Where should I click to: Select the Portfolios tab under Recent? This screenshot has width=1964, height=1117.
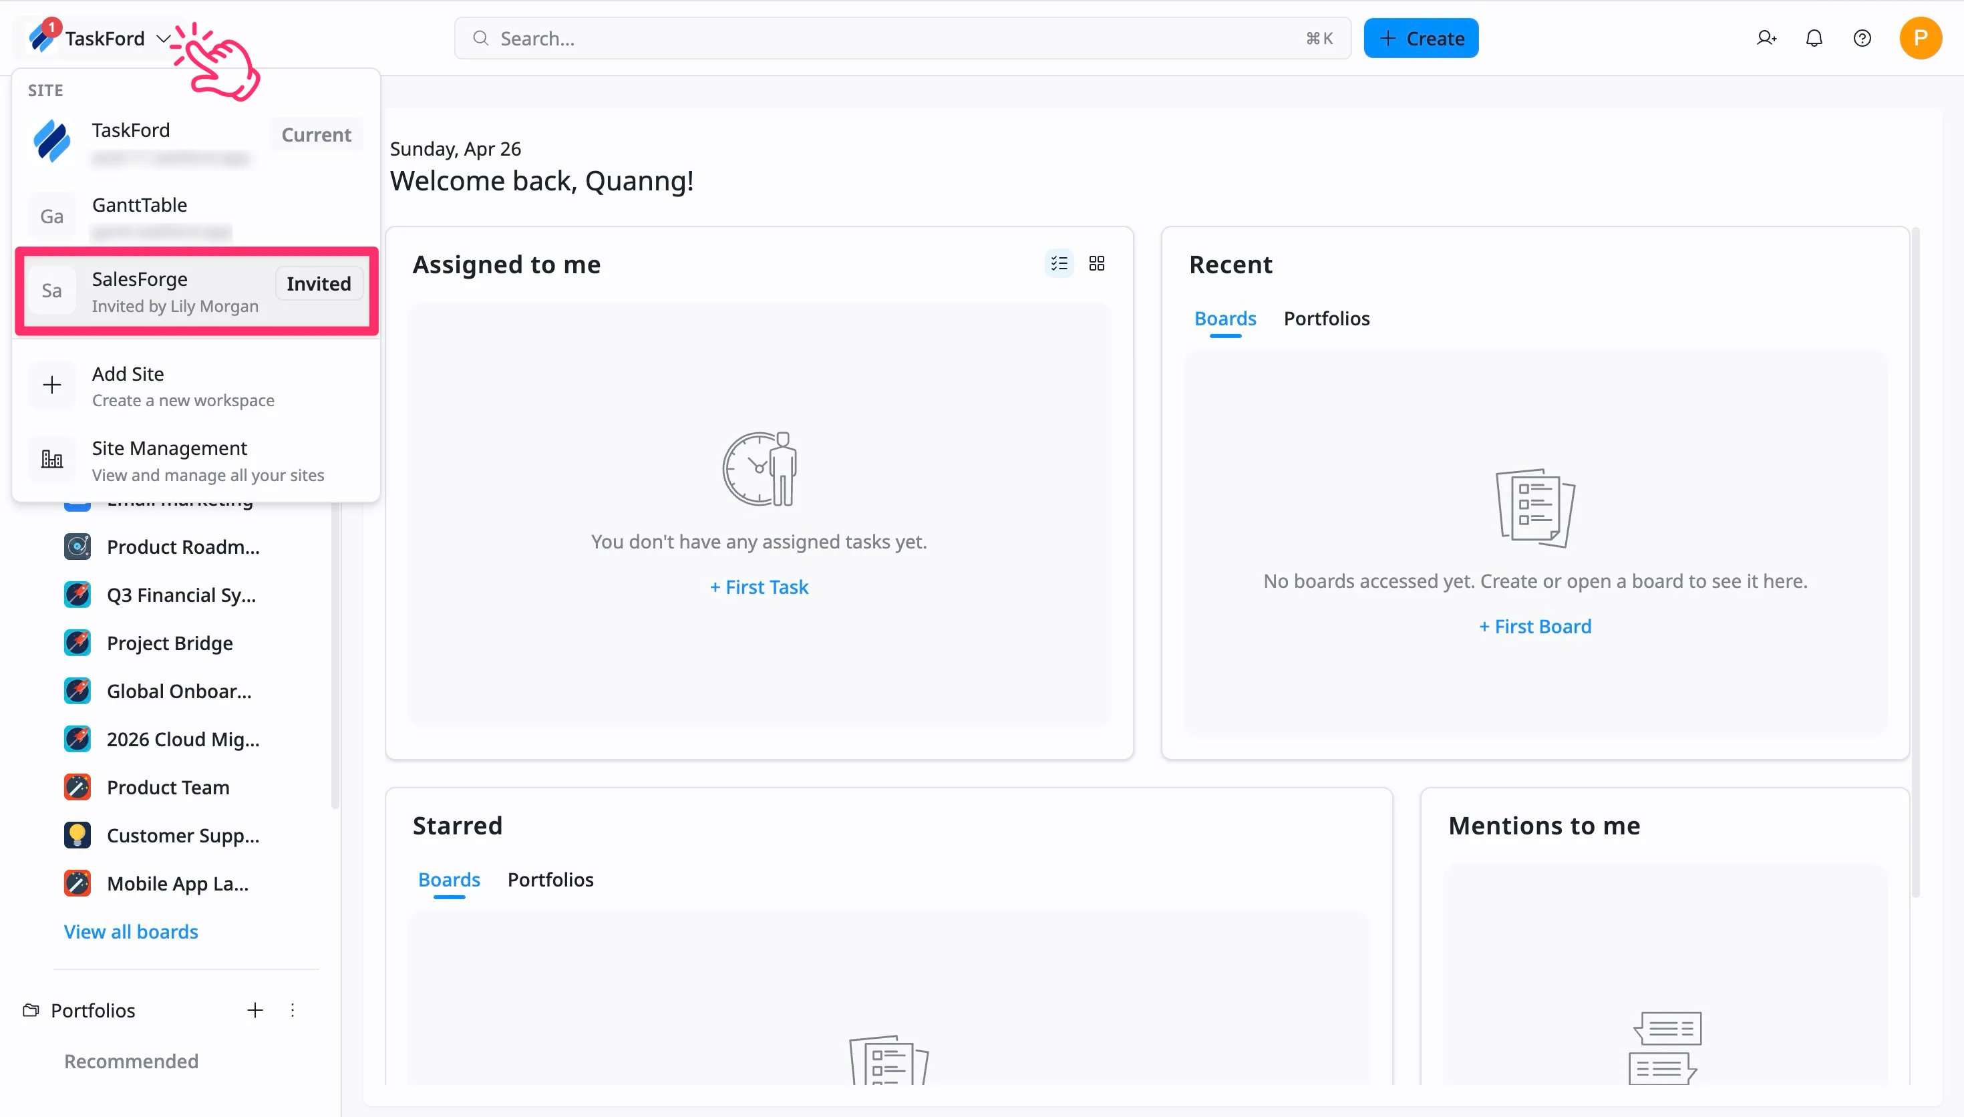(x=1326, y=319)
